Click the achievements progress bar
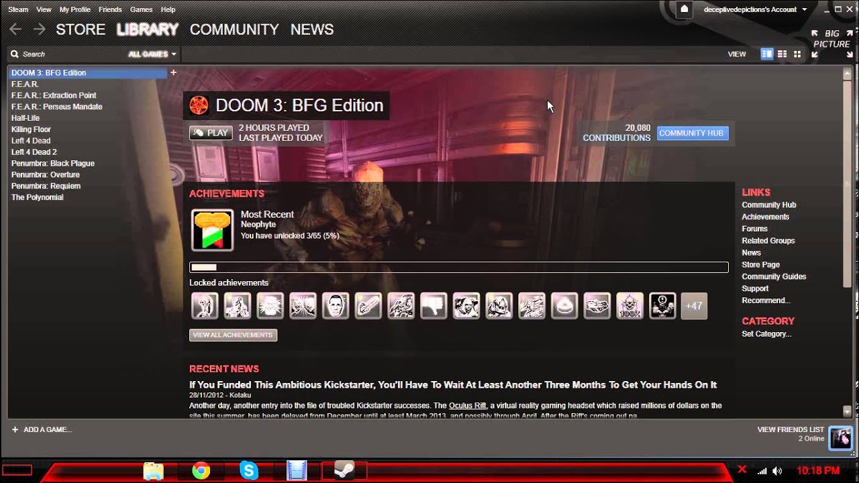This screenshot has width=859, height=483. coord(459,267)
